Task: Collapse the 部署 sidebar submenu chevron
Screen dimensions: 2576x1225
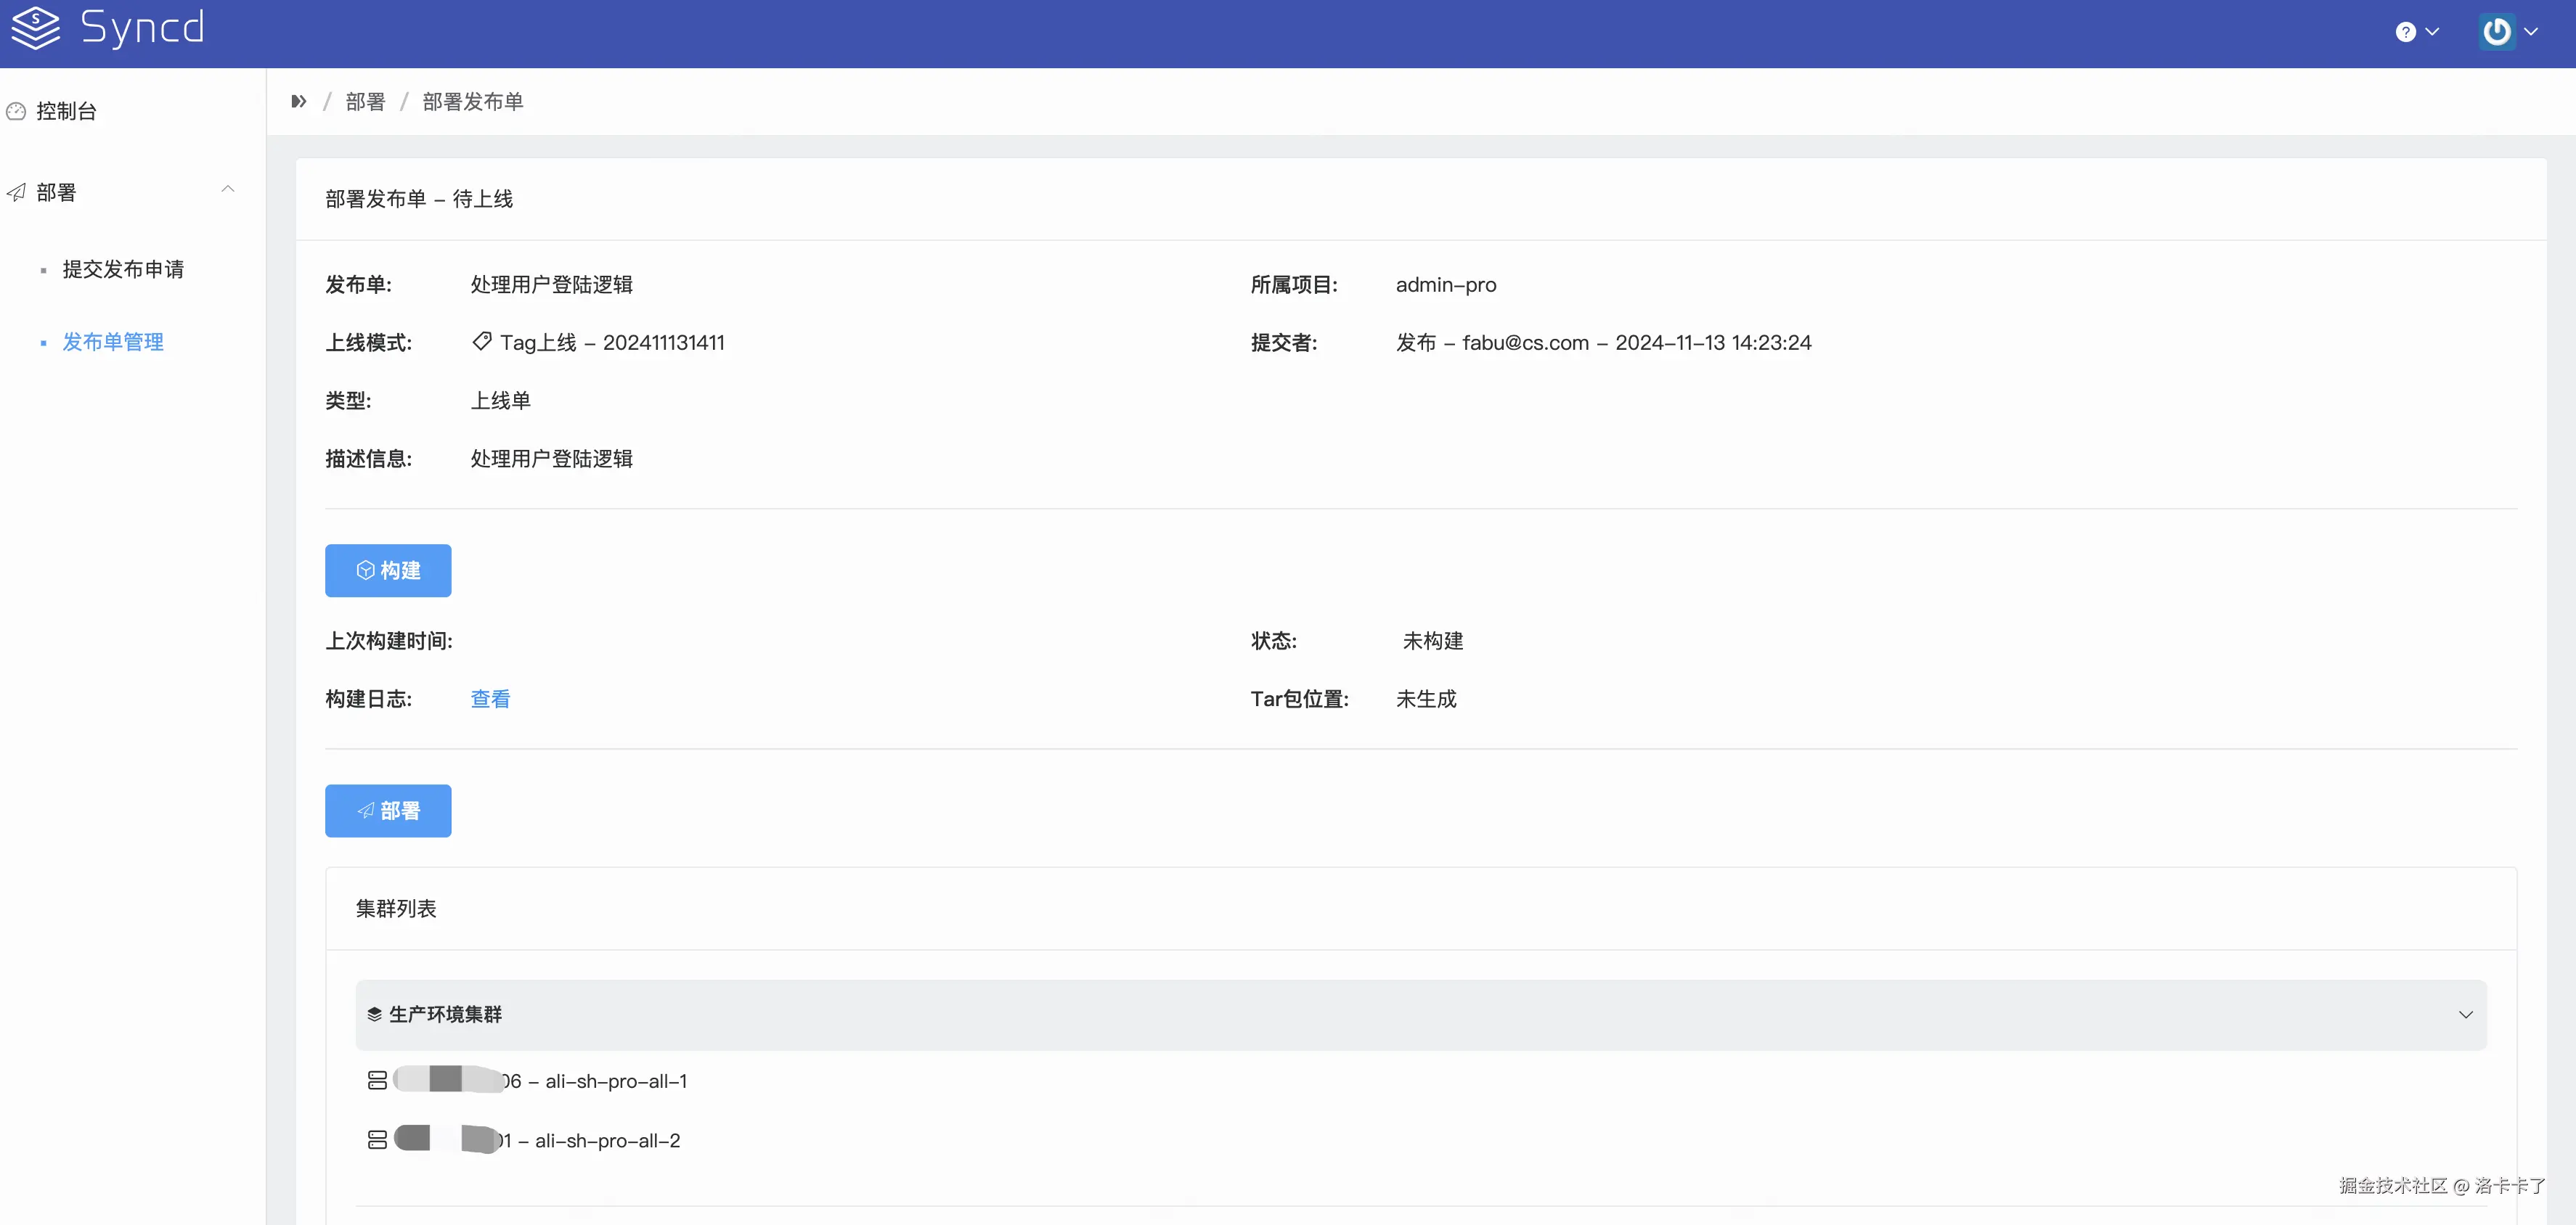Action: point(228,189)
